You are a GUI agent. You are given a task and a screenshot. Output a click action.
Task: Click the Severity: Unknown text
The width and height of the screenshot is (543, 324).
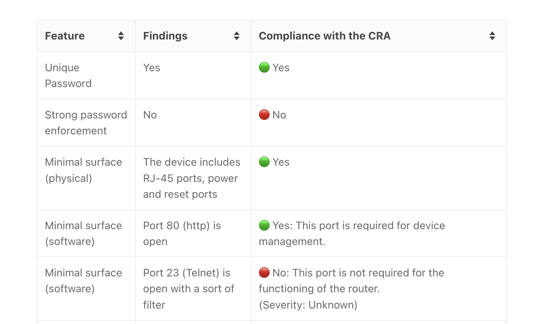308,305
